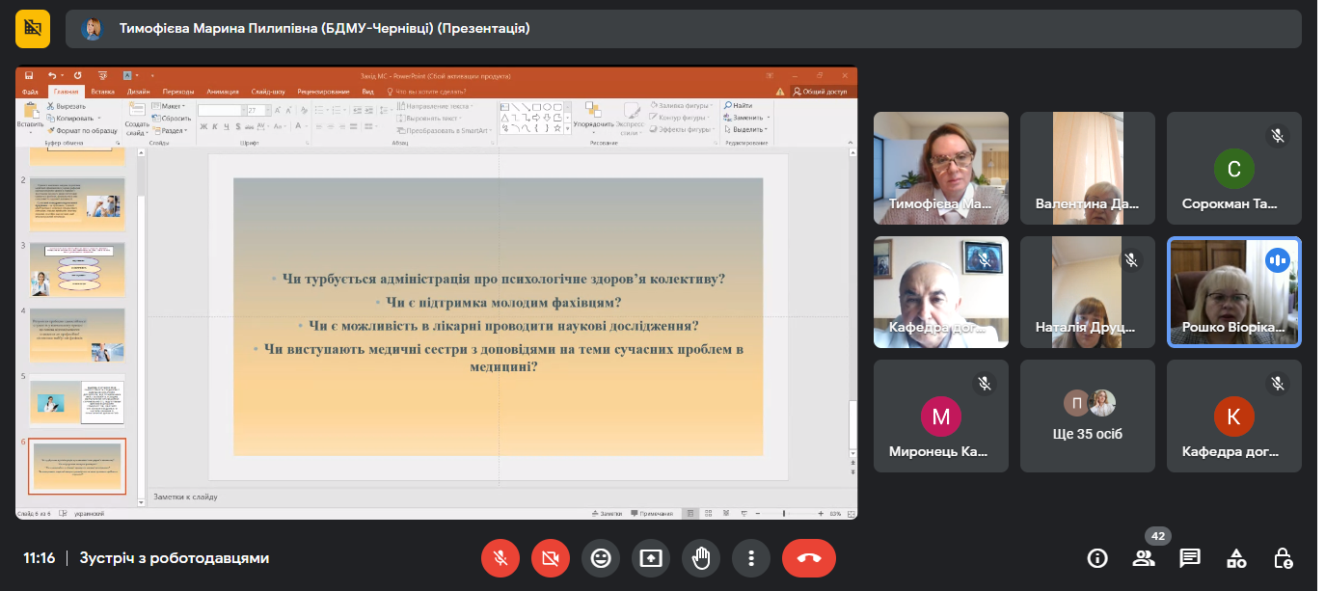Click zoom in plus in PowerPoint status bar
Screen dimensions: 1325x591
tap(821, 514)
